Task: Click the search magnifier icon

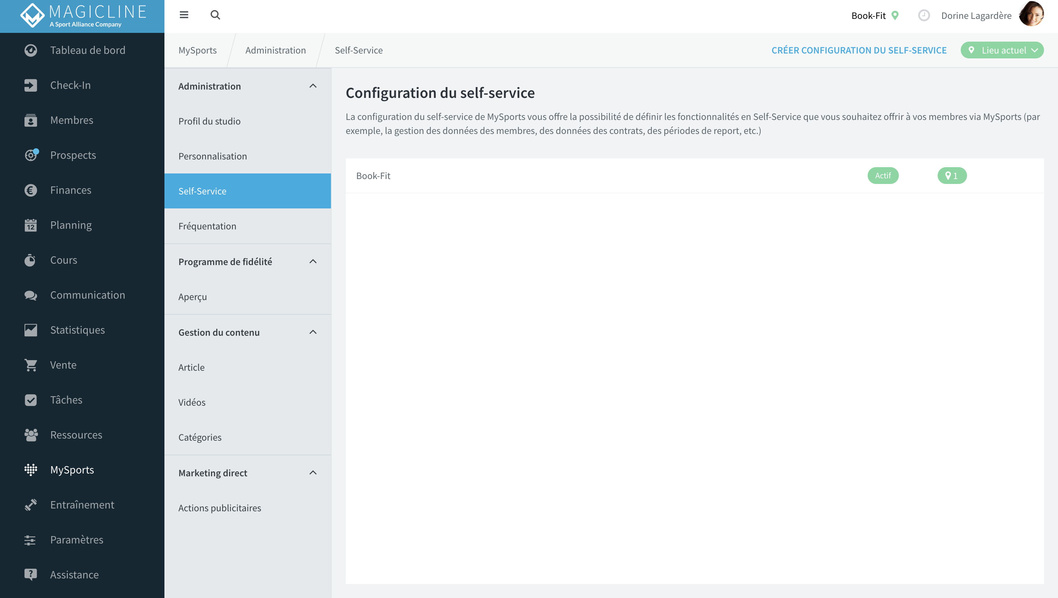Action: coord(215,15)
